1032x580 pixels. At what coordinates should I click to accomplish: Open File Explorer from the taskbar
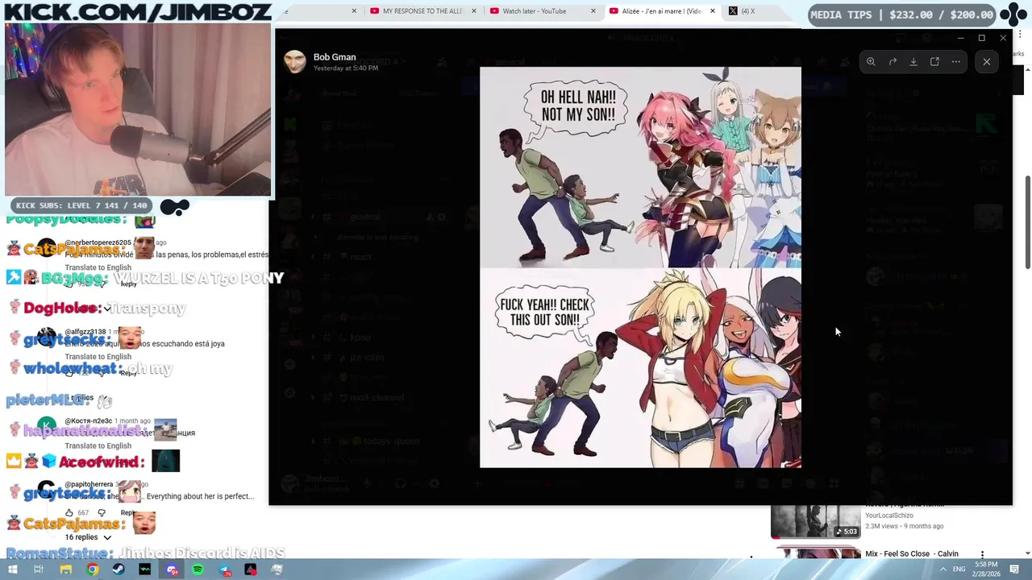click(65, 570)
